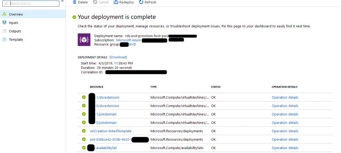The height and width of the screenshot is (153, 341).
Task: Click status check icon for vmCreation-linkedTemplate
Action: pos(84,131)
